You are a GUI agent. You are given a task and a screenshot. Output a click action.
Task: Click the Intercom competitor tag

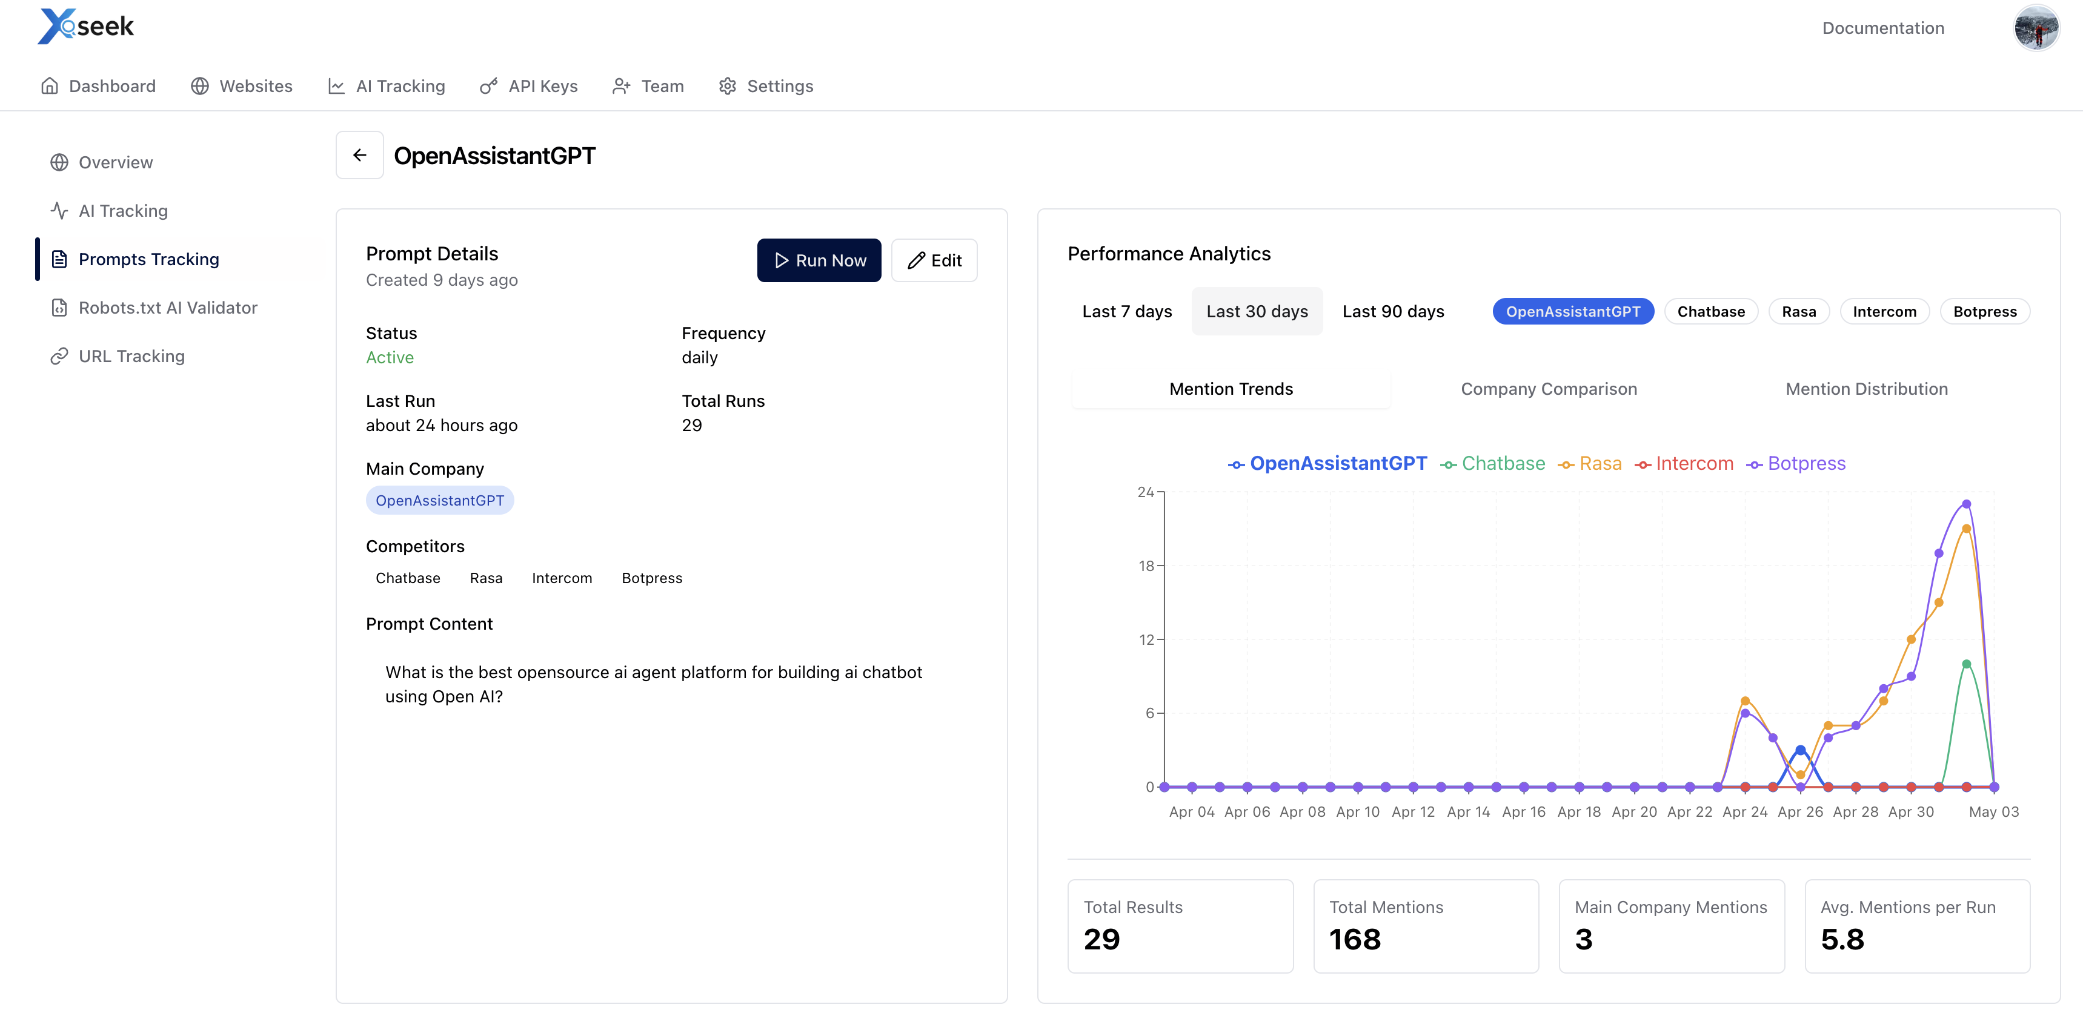[562, 578]
